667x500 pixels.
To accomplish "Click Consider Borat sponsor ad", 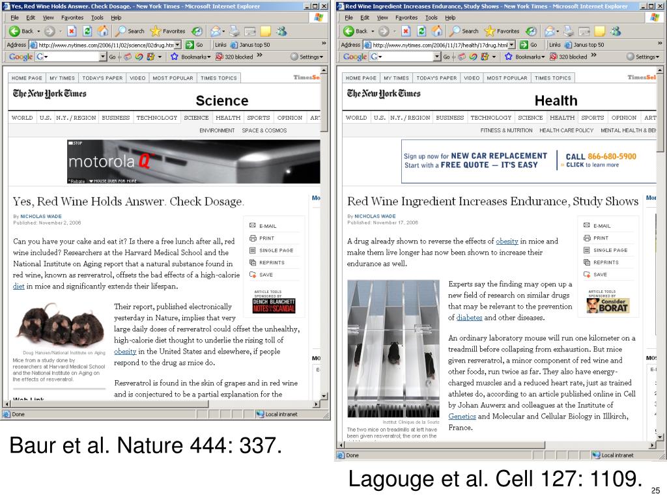I will click(x=608, y=306).
